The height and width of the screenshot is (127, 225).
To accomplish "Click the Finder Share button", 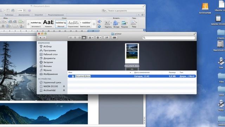I will (x=107, y=38).
